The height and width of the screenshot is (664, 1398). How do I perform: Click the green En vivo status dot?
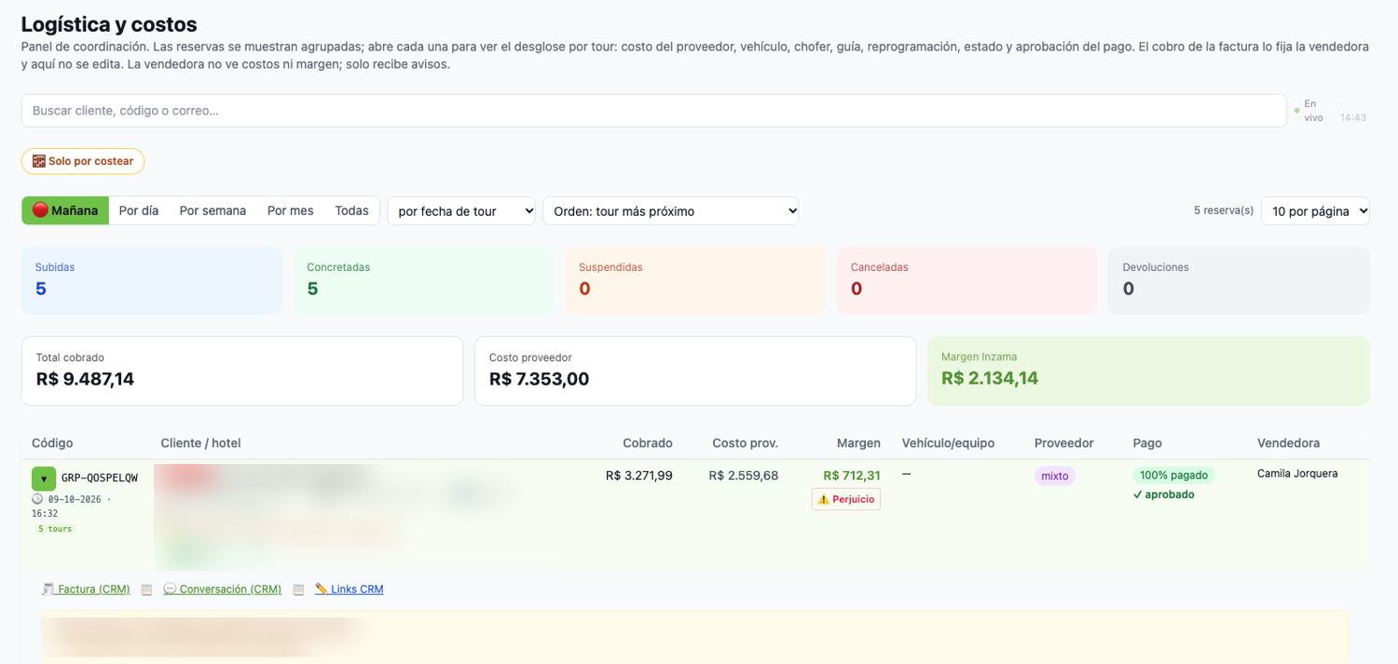pyautogui.click(x=1296, y=111)
